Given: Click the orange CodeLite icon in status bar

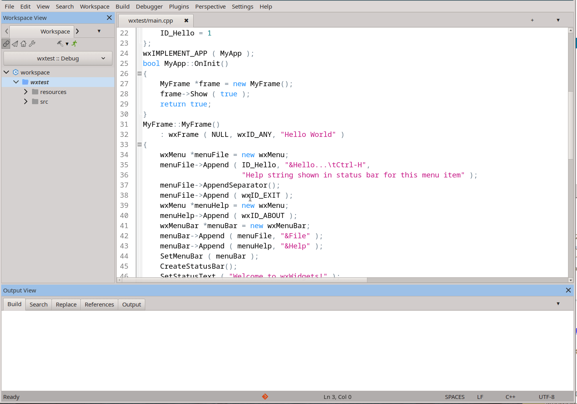Looking at the screenshot, I should 265,397.
